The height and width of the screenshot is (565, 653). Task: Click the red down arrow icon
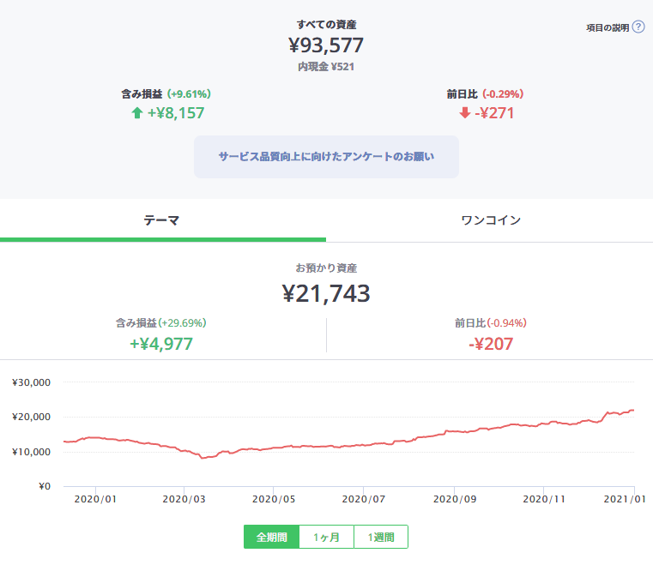click(464, 113)
